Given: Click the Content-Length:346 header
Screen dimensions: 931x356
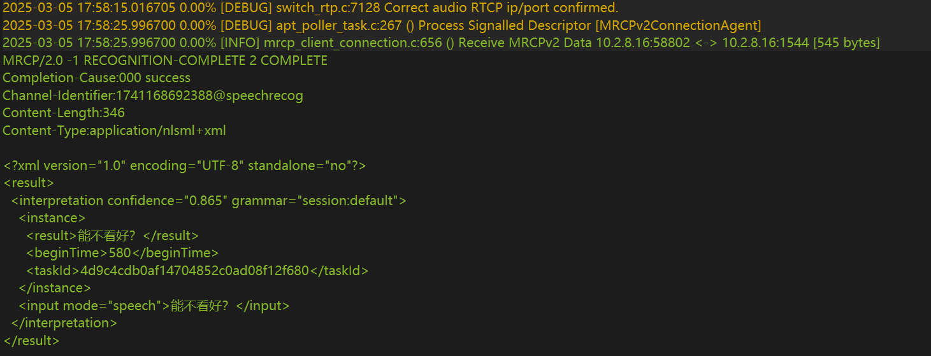Looking at the screenshot, I should coord(64,113).
